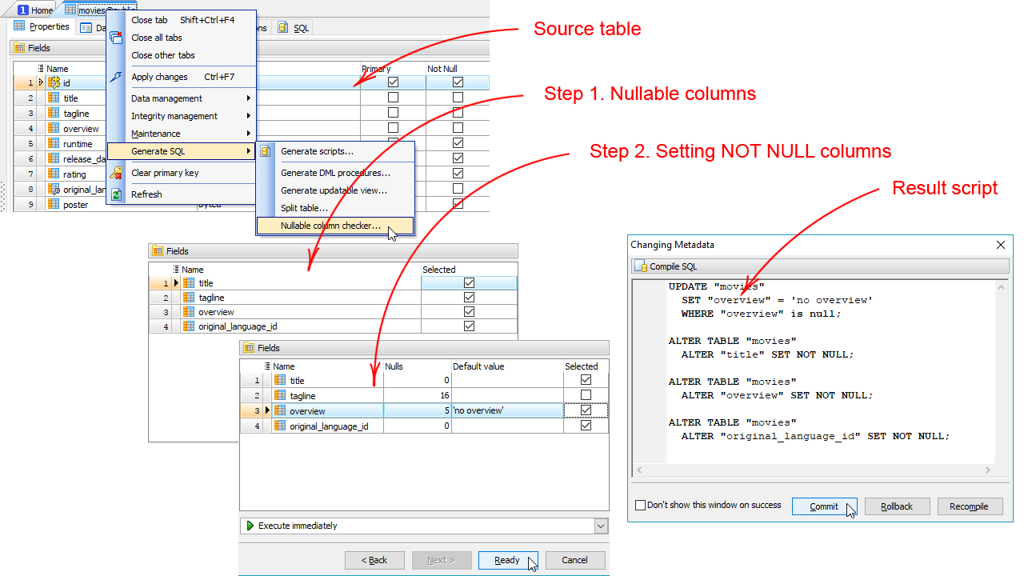Click the Clear primary key icon
The height and width of the screenshot is (576, 1024).
(117, 173)
